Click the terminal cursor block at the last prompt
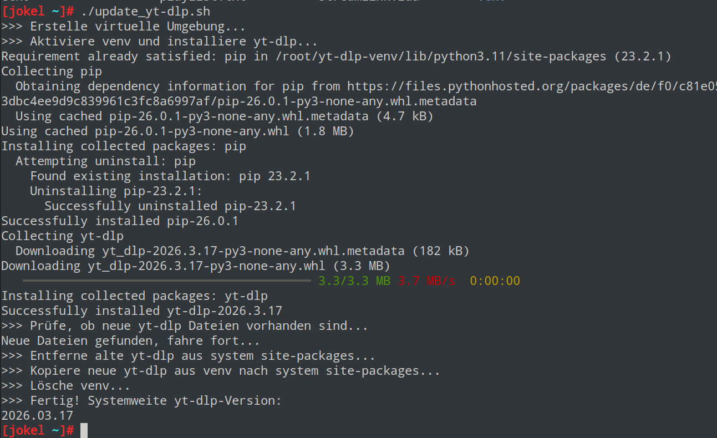717x438 pixels. coord(84,430)
